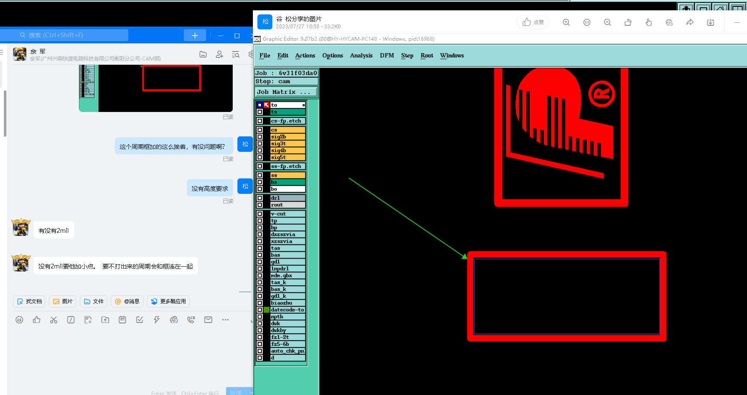747x395 pixels.
Task: Click thumbs-up icon in chat toolbar
Action: [x=36, y=320]
